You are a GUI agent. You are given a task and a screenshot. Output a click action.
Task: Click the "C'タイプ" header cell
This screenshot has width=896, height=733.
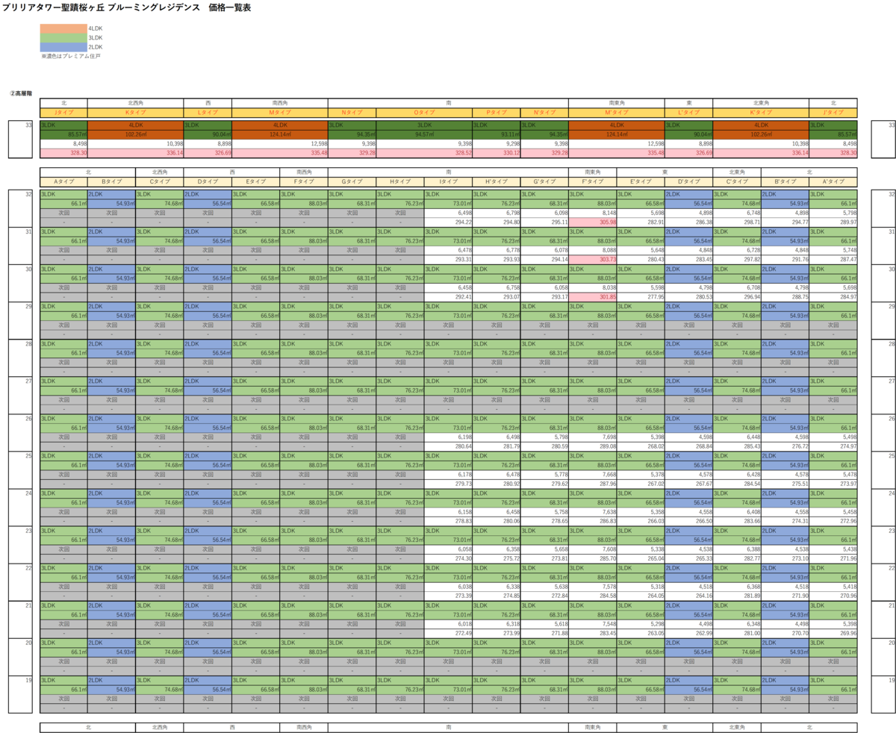[737, 181]
